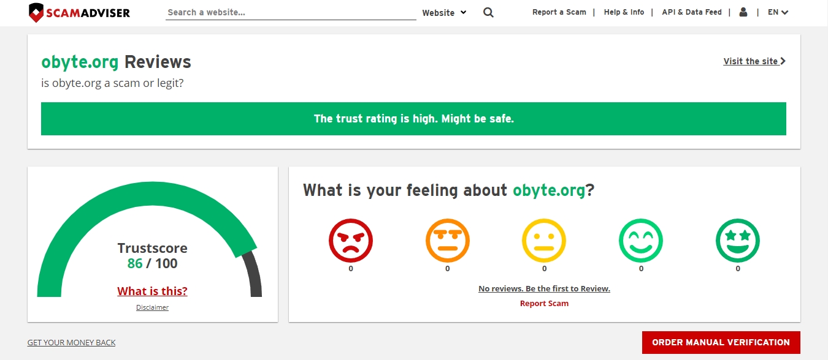
Task: Click the magnifying glass search icon
Action: pos(488,12)
